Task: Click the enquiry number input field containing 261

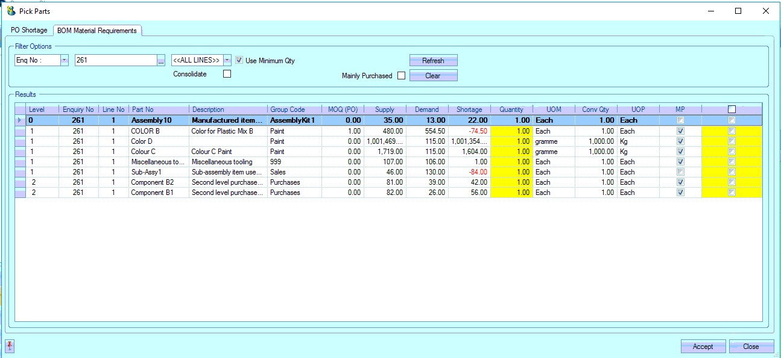Action: (x=115, y=60)
